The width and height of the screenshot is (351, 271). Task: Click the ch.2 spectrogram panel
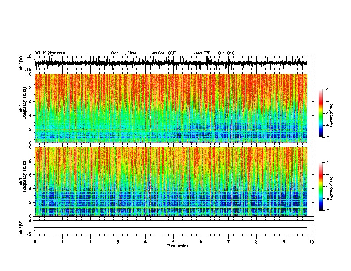coord(171,182)
